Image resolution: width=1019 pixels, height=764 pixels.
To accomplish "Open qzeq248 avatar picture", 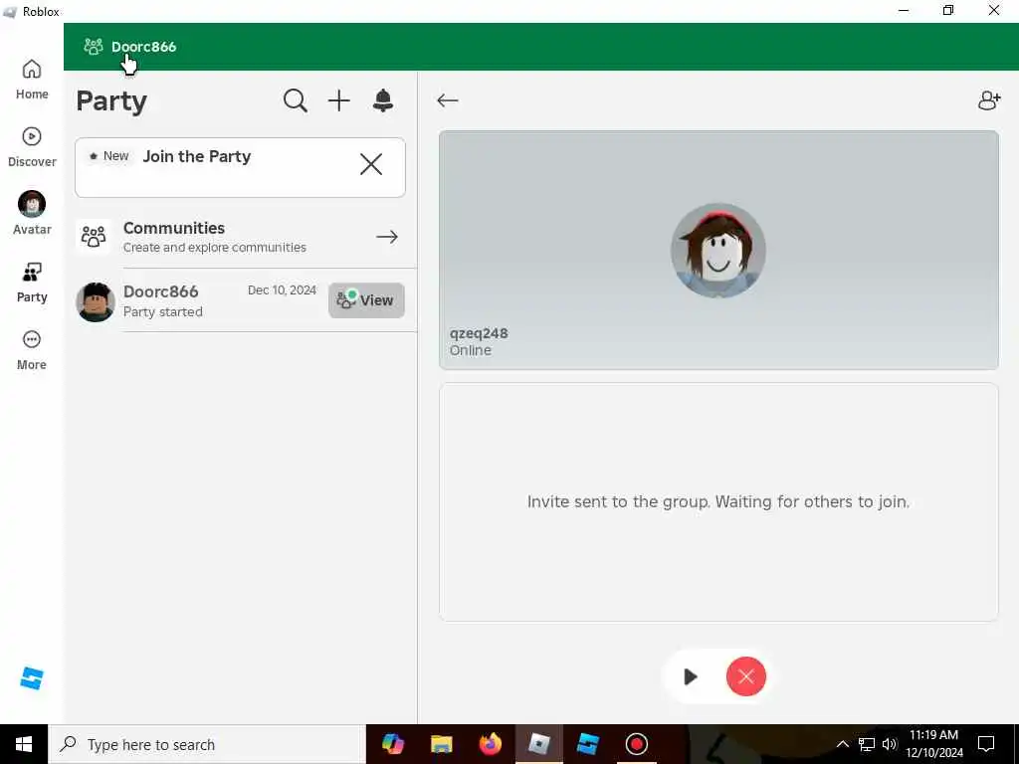I will 718,251.
